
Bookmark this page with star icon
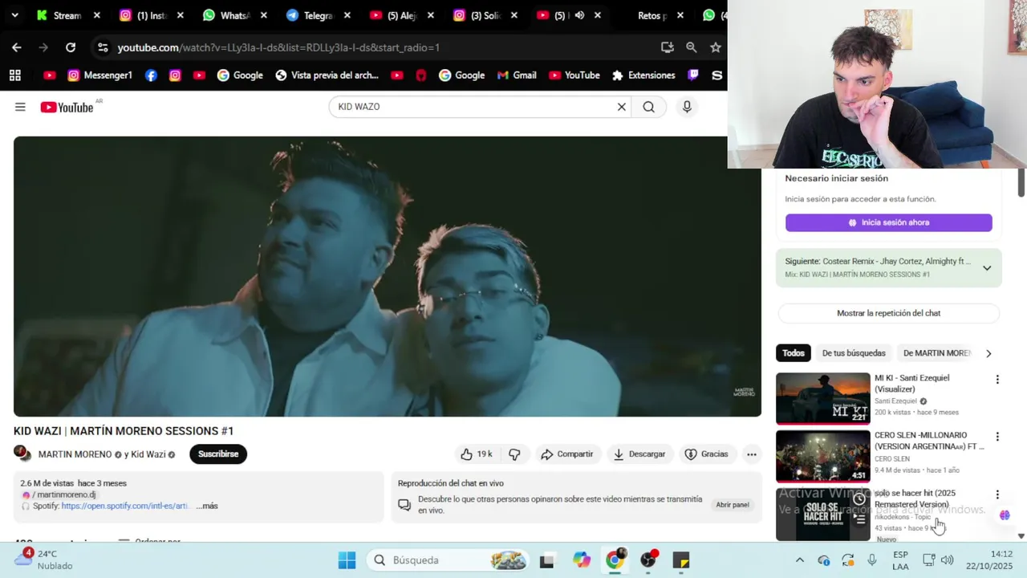coord(716,47)
